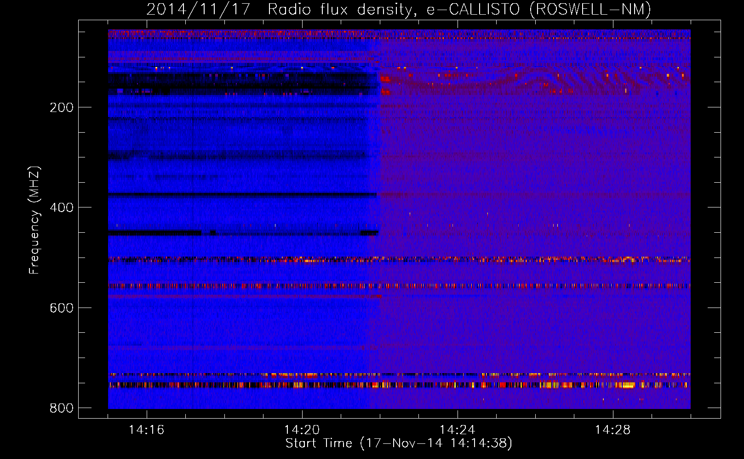Click the 600 frequency tick label
744x459 pixels.
[62, 308]
